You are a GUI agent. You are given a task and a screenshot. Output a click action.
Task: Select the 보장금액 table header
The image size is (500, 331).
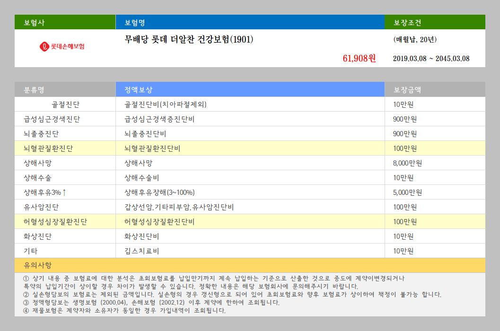435,89
